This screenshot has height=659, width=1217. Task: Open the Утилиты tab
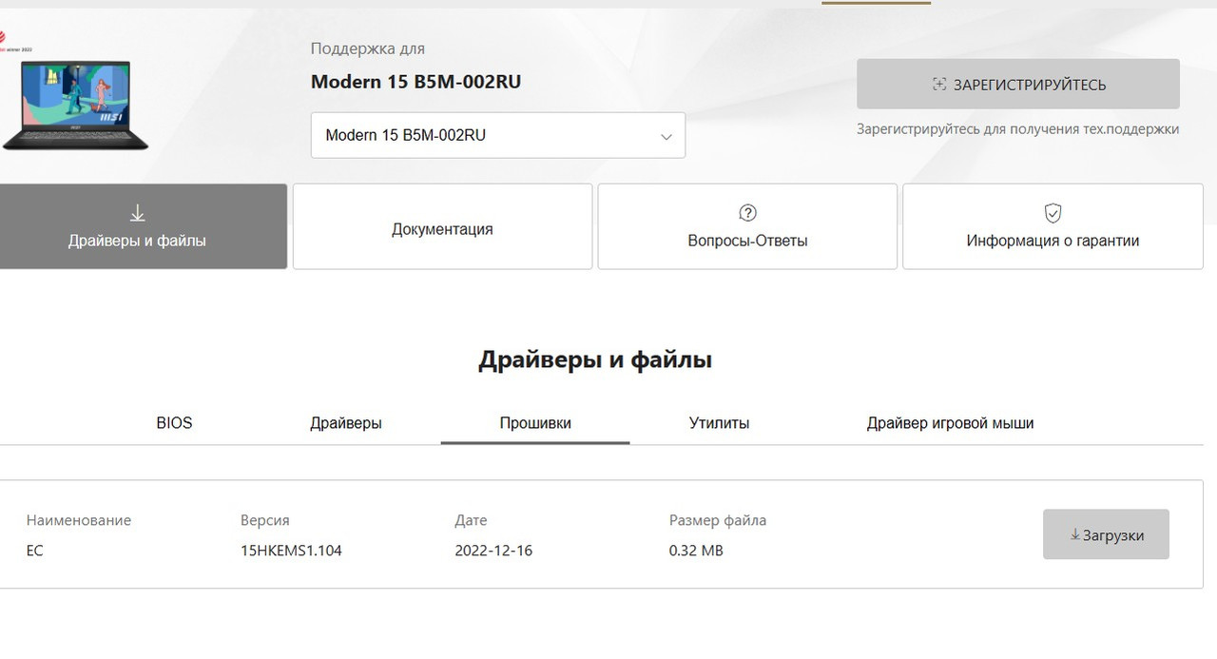pos(719,423)
